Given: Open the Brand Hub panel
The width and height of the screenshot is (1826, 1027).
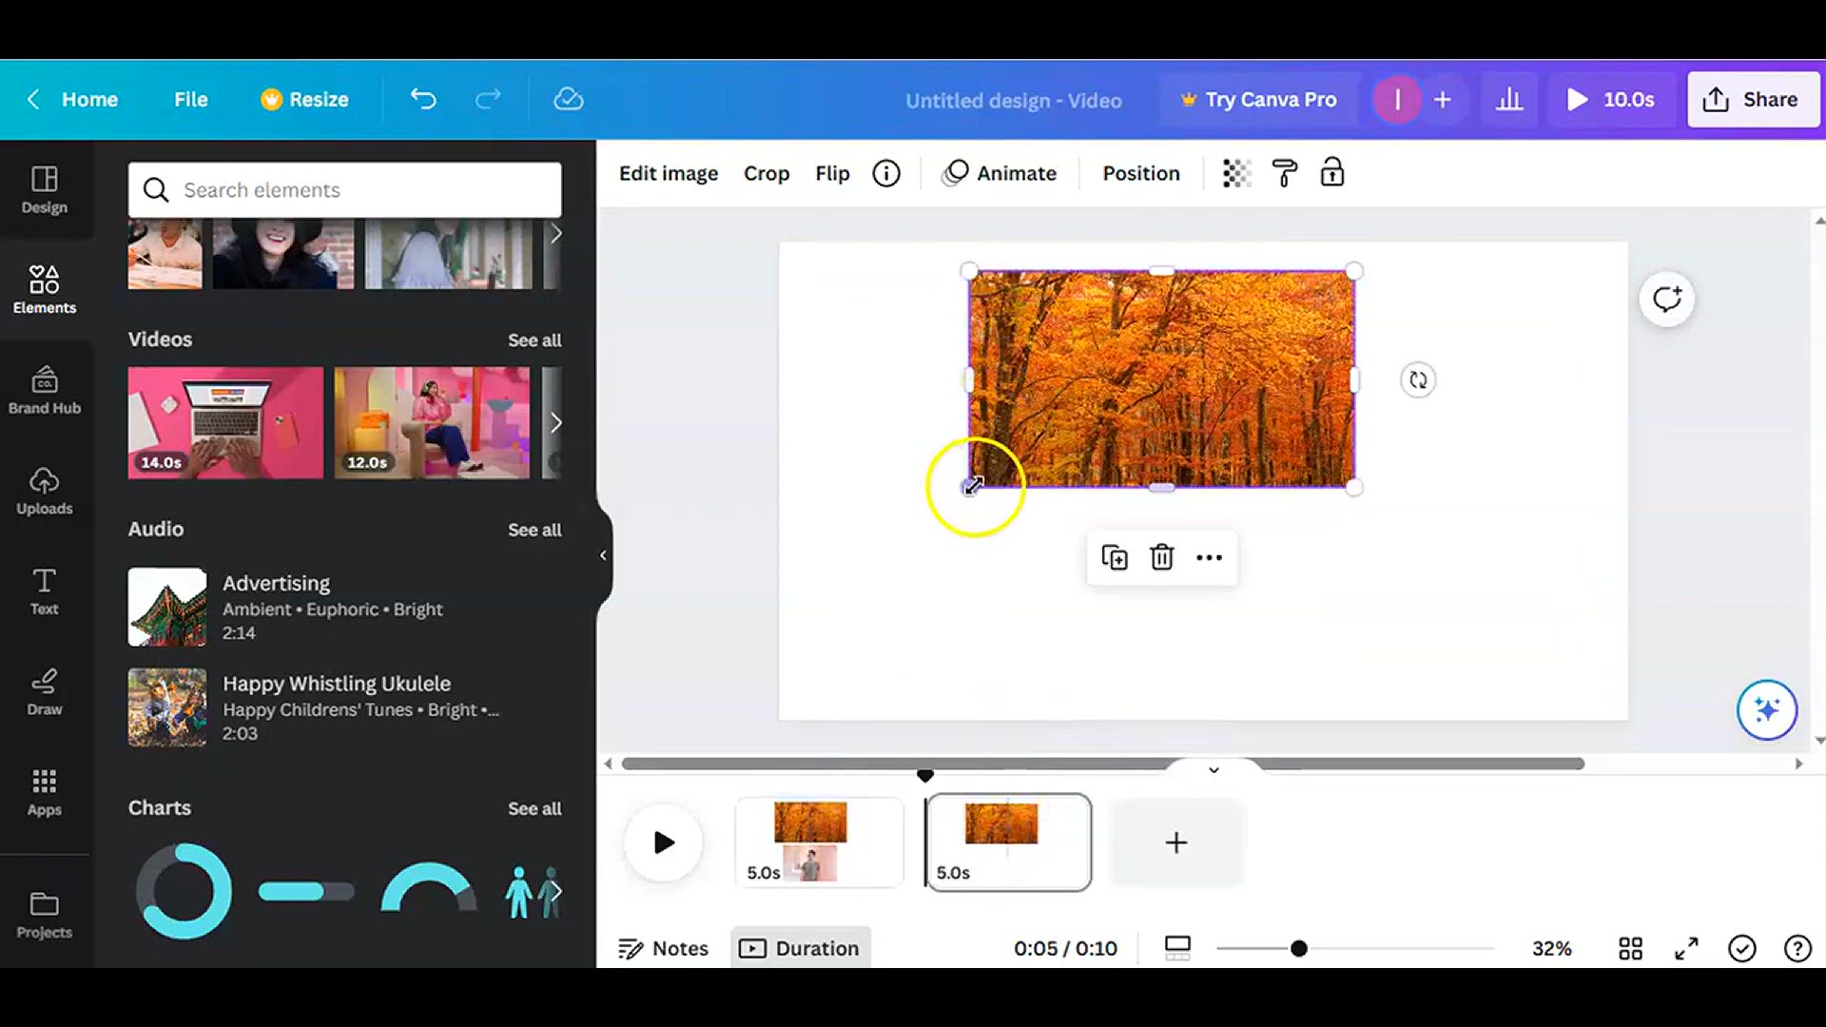Looking at the screenshot, I should [45, 390].
